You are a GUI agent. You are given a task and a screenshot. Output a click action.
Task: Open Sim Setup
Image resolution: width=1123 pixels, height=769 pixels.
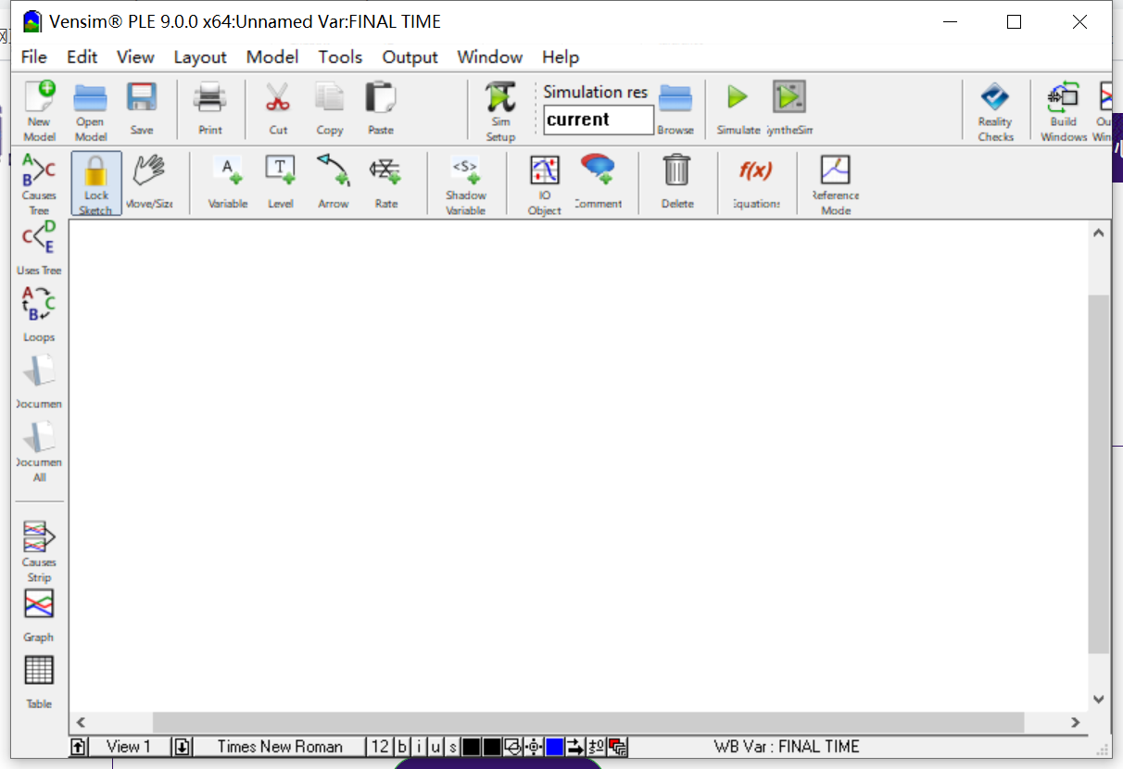[x=500, y=110]
